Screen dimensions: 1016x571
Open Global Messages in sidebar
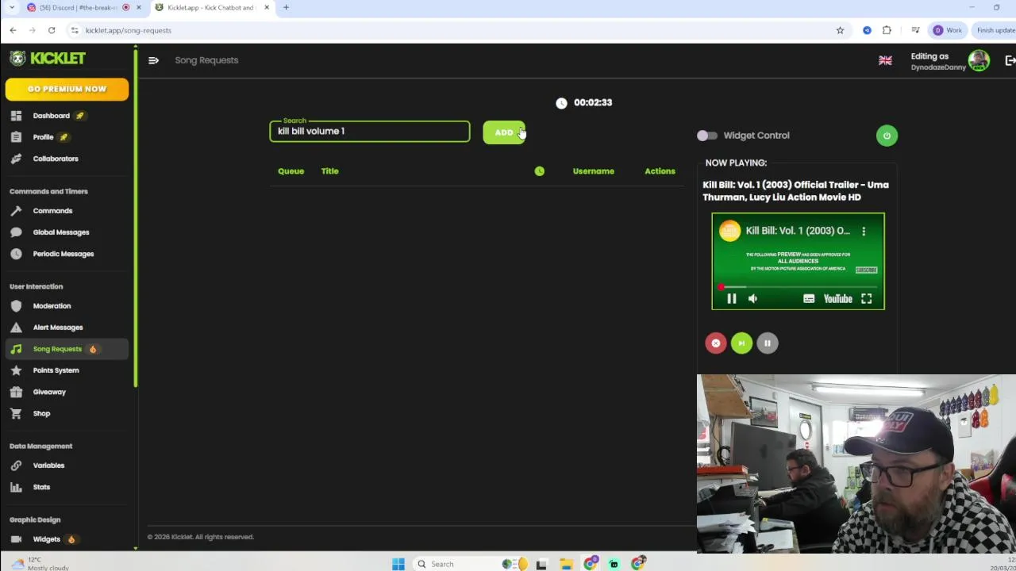tap(61, 232)
